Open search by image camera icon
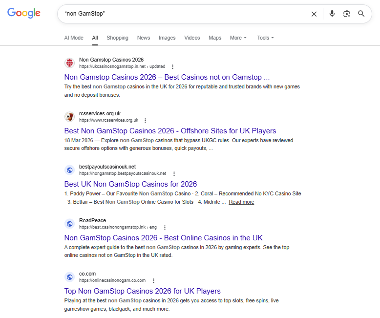This screenshot has height=318, width=380. (347, 14)
